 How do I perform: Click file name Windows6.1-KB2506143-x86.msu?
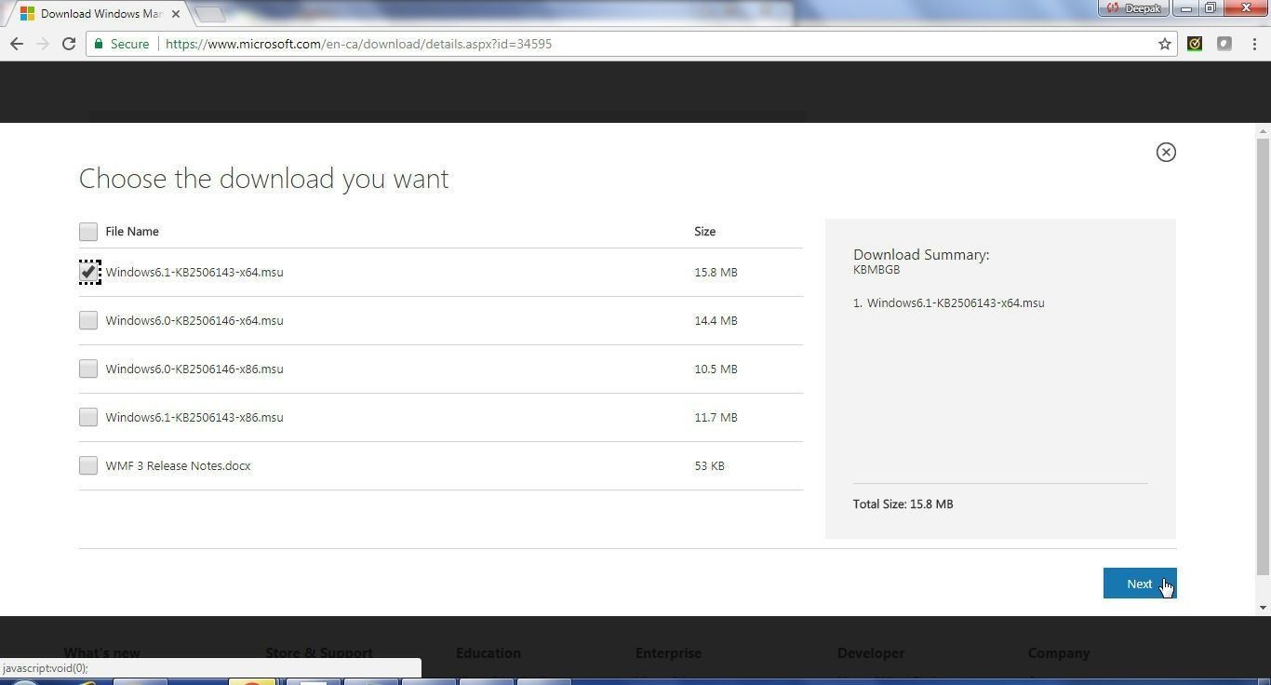coord(194,417)
